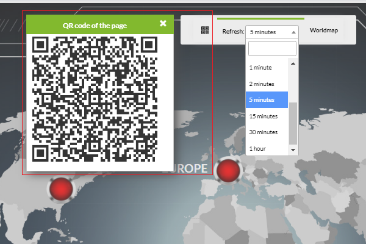Click the red marker over North America

tap(61, 189)
